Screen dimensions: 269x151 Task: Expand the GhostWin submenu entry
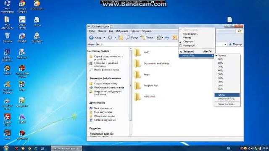(x=196, y=55)
